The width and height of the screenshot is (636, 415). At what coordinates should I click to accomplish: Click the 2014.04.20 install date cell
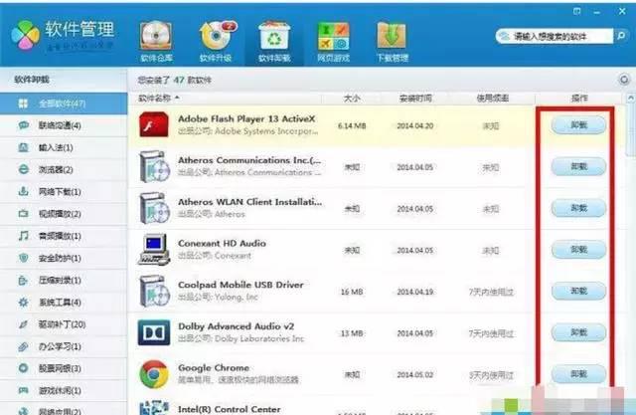point(415,125)
